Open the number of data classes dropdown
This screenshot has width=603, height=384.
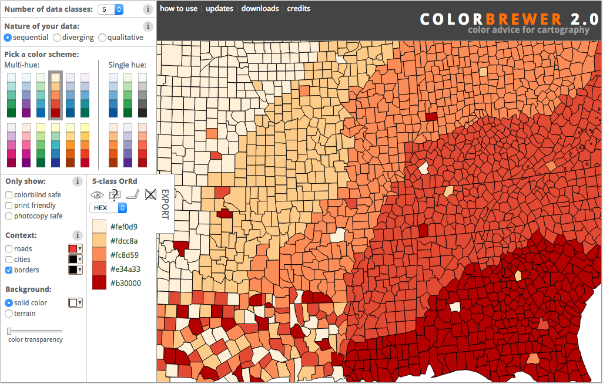click(x=110, y=9)
